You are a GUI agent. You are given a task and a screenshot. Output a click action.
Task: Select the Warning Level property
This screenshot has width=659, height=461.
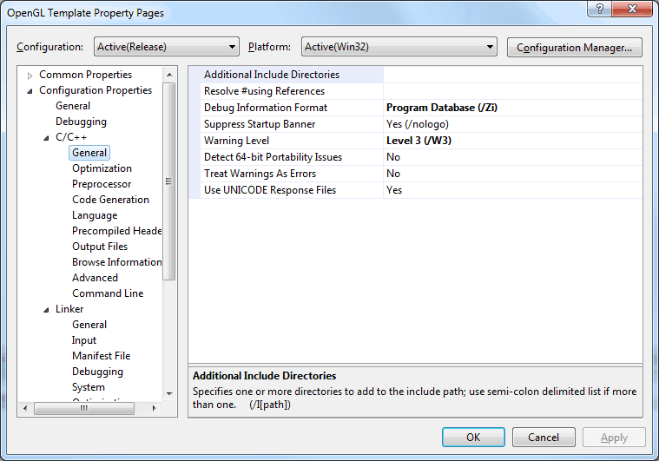[292, 141]
